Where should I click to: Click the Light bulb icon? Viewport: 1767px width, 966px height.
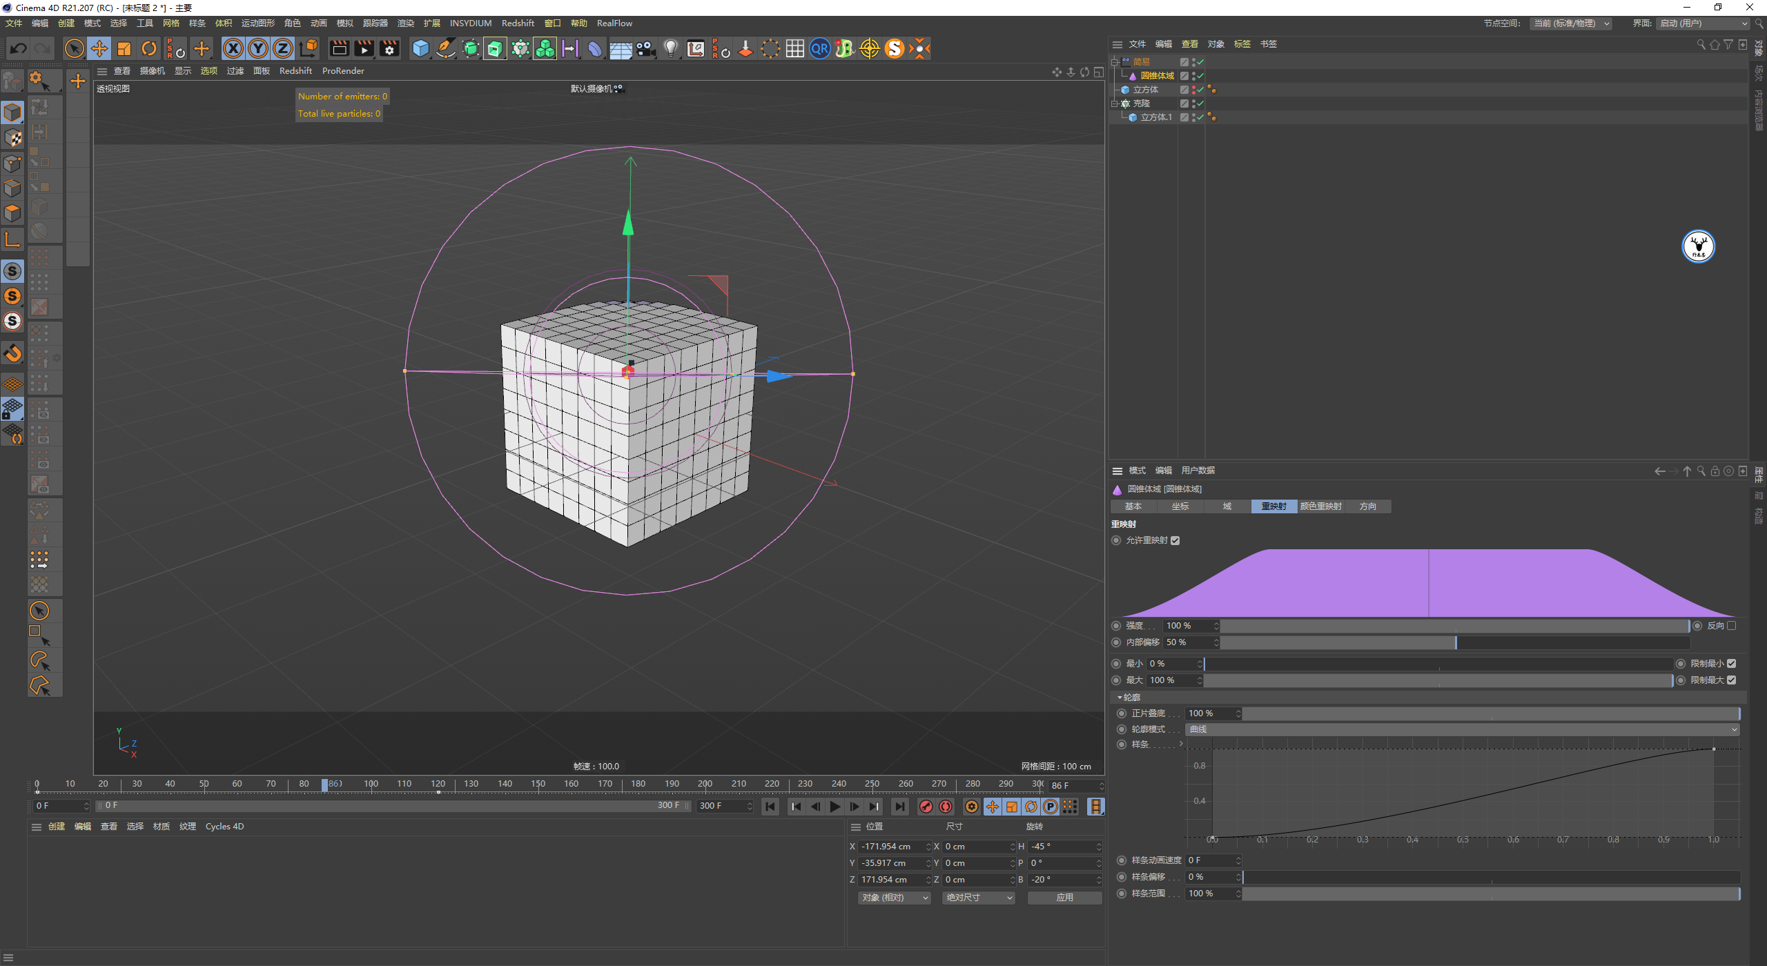[x=670, y=48]
